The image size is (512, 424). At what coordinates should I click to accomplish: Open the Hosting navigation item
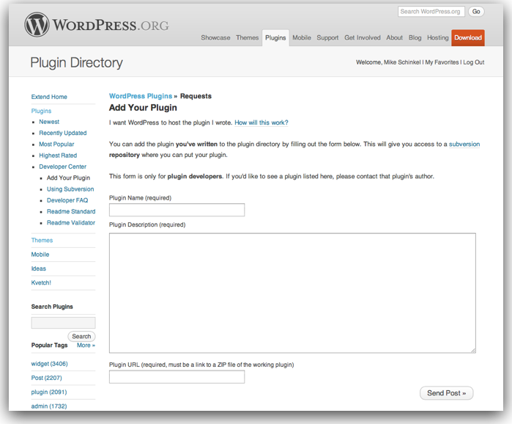[438, 37]
